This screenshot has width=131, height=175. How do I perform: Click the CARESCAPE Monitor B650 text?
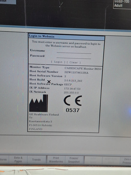[83, 68]
